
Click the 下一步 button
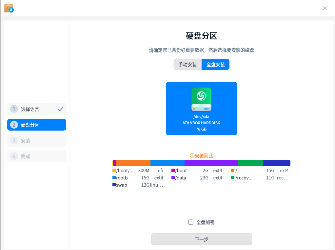pos(202,239)
